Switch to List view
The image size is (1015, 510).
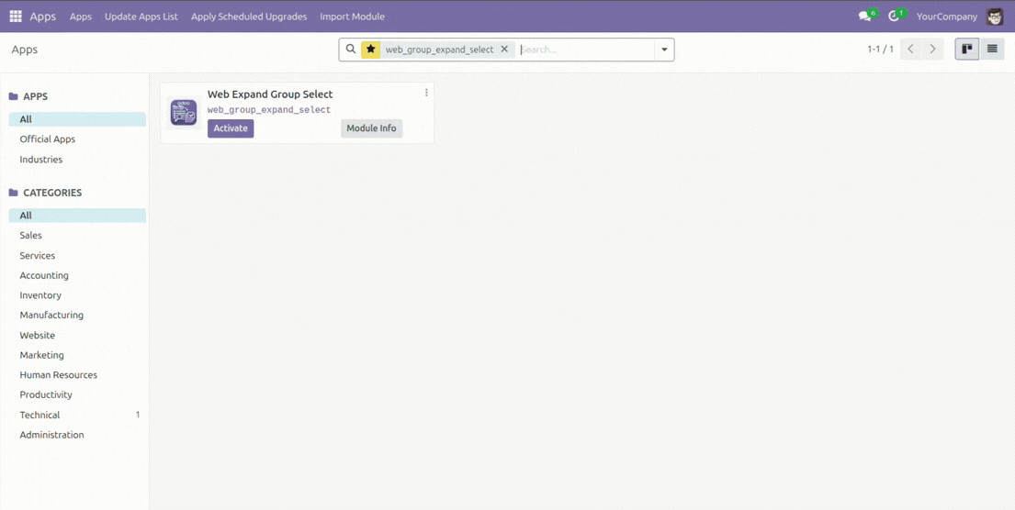[992, 50]
